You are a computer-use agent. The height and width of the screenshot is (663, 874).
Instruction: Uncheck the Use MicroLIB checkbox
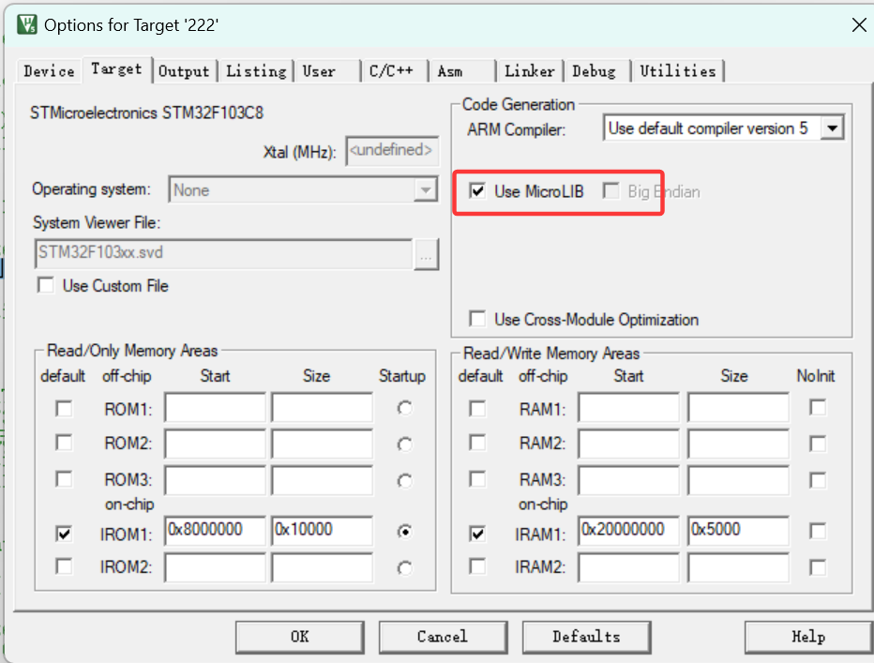click(477, 191)
